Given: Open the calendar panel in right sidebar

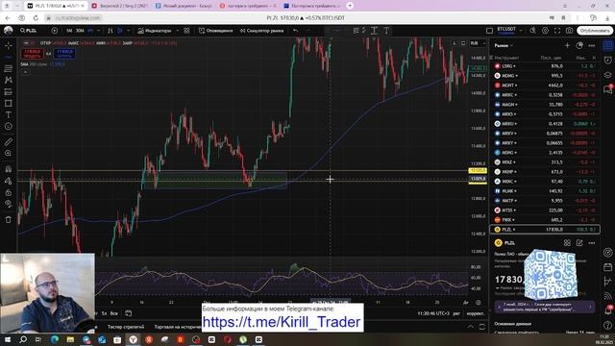Looking at the screenshot, I should click(x=607, y=267).
